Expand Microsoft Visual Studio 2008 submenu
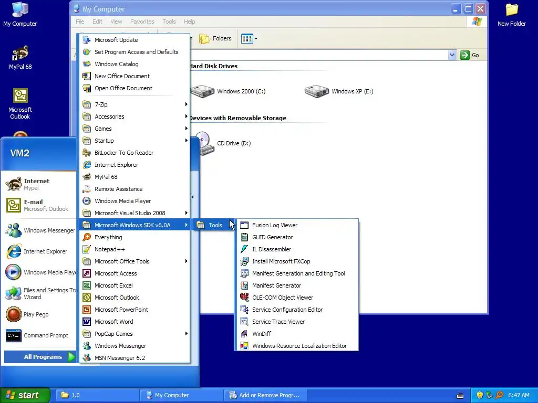The image size is (538, 403). click(134, 213)
